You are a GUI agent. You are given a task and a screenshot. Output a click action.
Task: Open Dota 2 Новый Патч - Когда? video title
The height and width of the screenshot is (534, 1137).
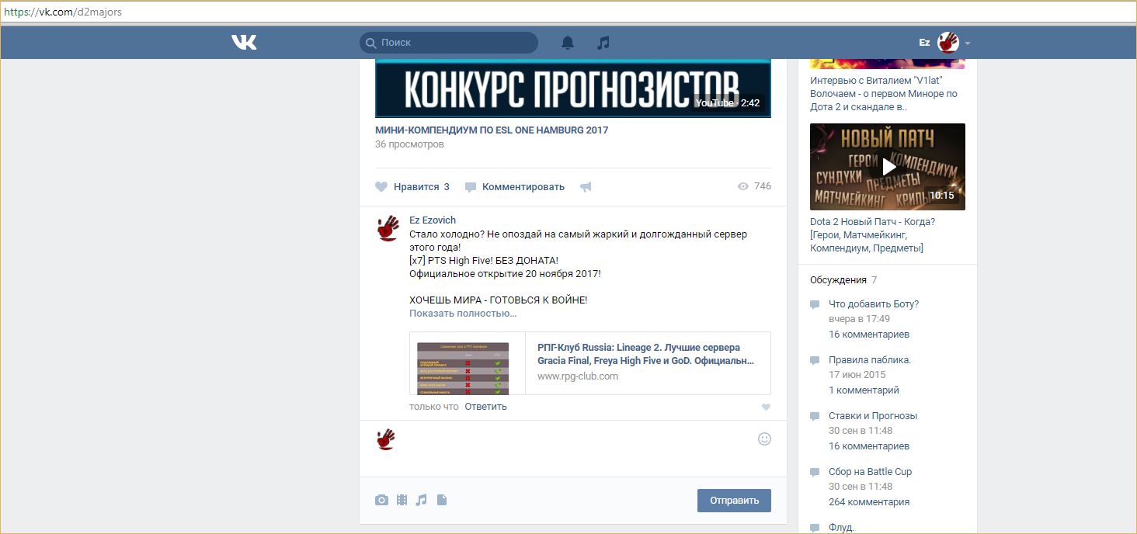click(872, 234)
